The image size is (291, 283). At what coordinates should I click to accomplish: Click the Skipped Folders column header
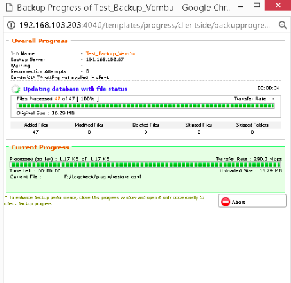tap(252, 125)
